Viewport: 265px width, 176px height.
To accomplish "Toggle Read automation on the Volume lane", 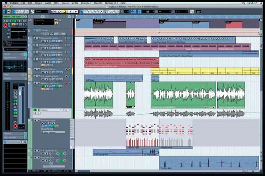I will (35, 110).
